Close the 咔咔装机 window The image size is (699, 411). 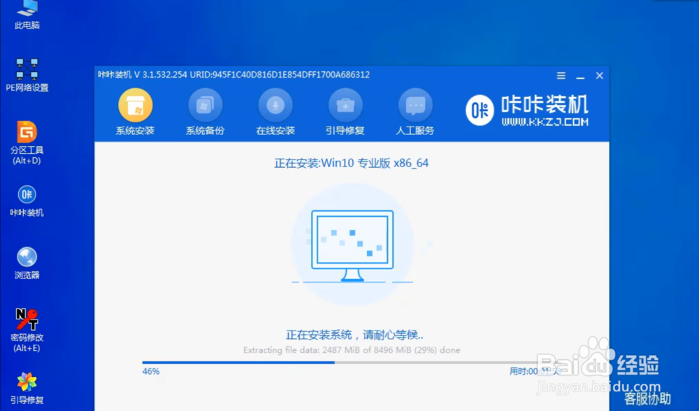tap(600, 75)
